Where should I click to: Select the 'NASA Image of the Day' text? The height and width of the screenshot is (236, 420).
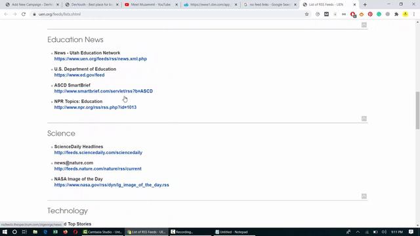point(78,179)
